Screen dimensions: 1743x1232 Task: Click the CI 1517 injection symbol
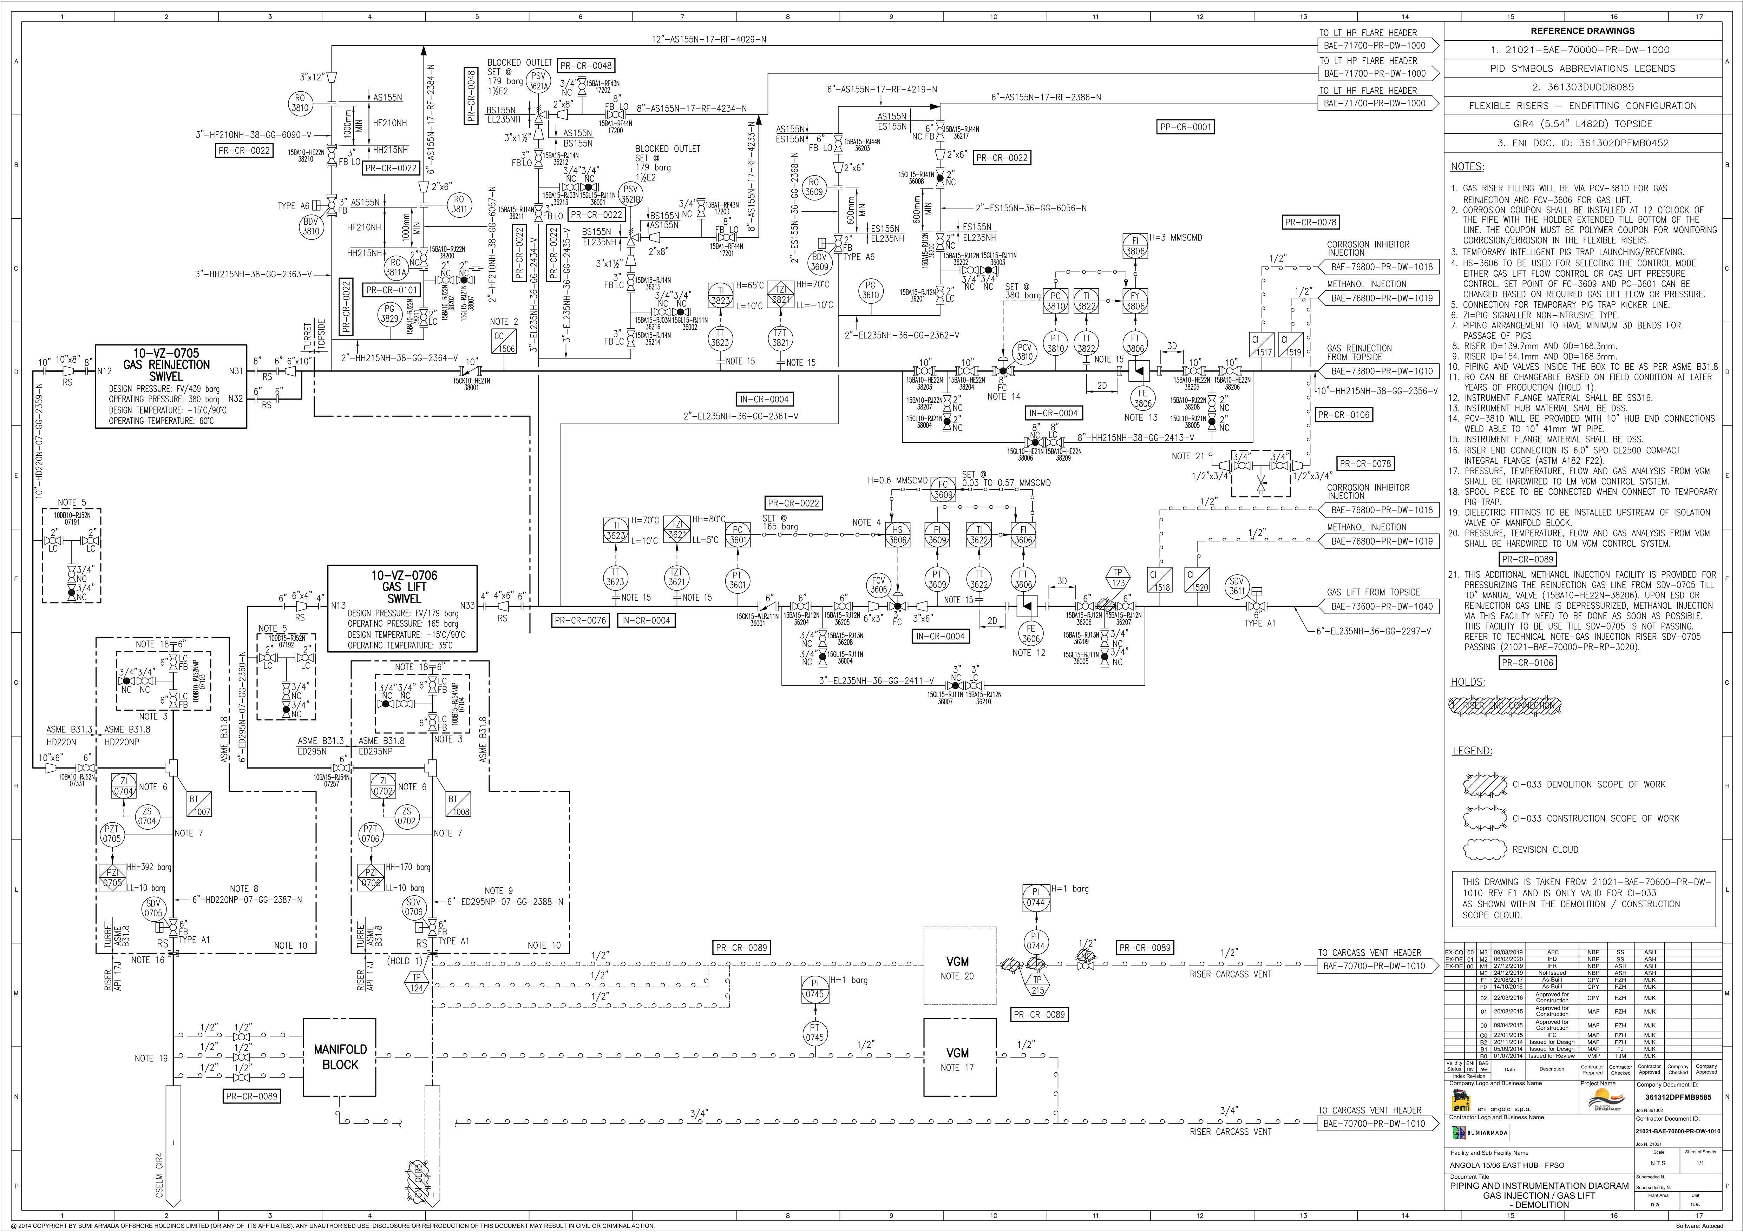[x=1263, y=345]
